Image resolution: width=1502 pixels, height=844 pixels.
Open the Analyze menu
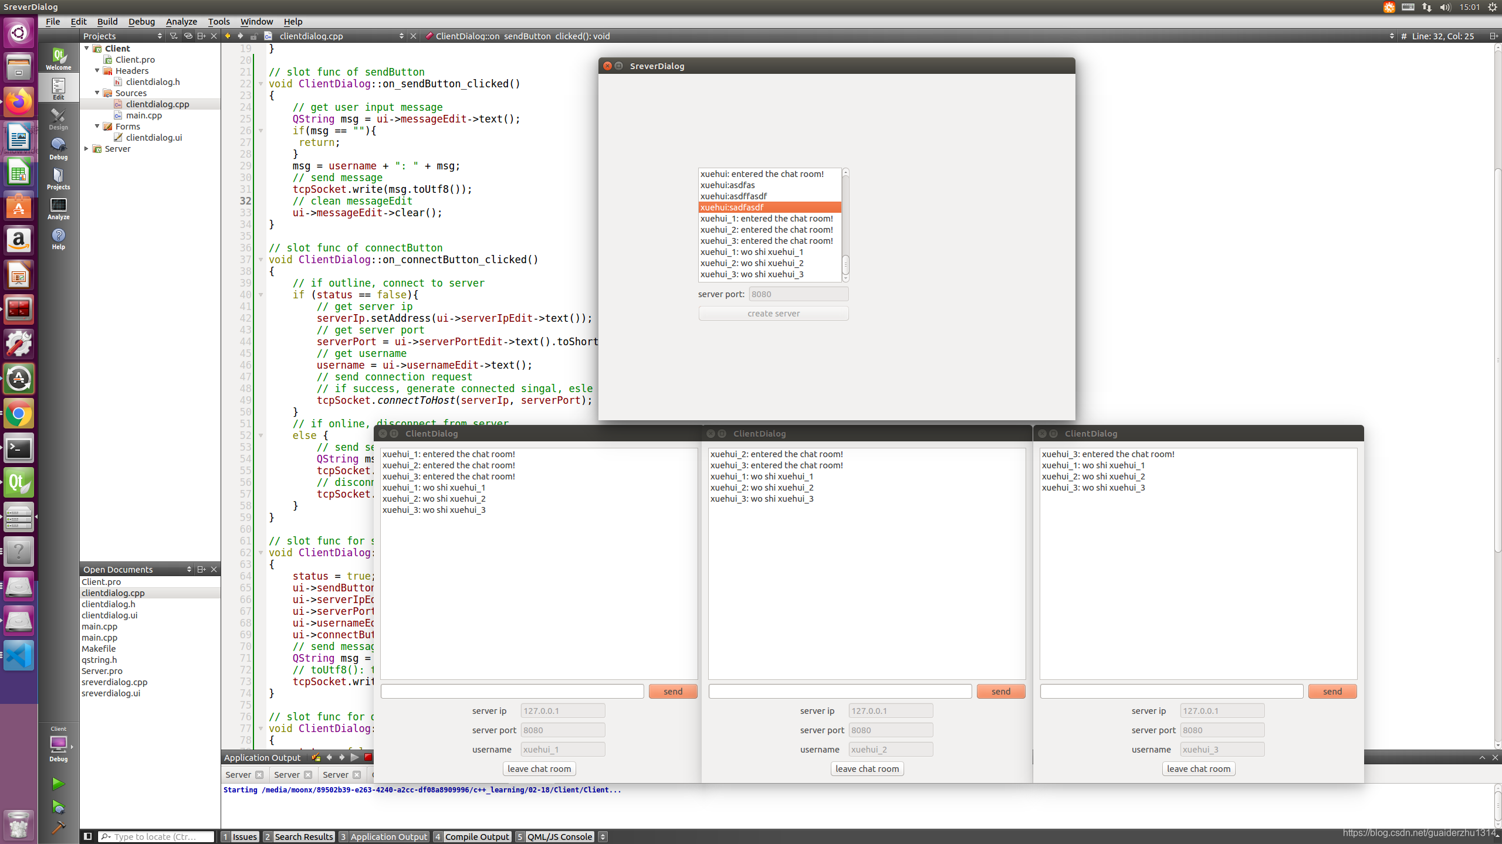point(181,21)
